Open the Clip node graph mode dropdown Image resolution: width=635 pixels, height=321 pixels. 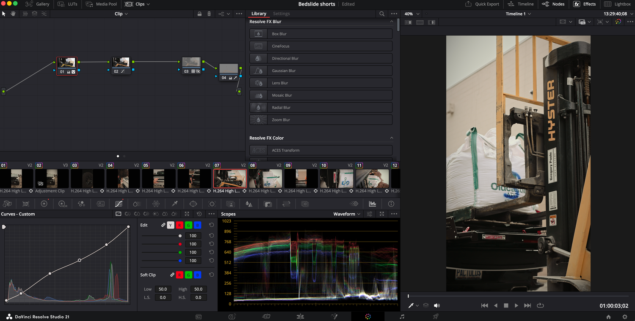point(121,14)
